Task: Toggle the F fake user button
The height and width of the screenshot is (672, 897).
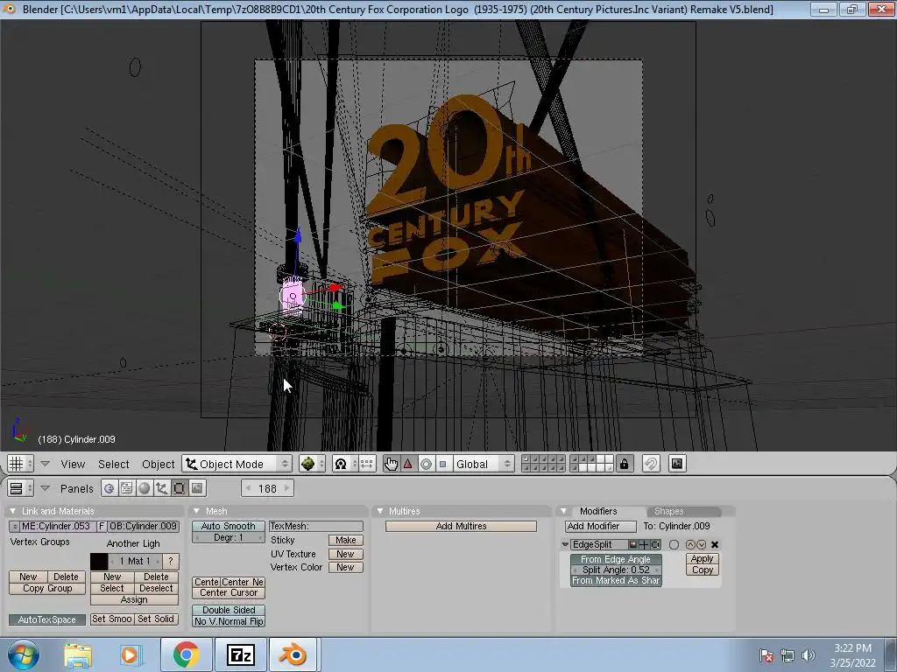Action: coord(102,526)
